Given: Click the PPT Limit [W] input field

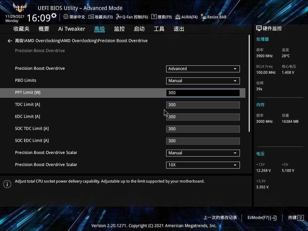Looking at the screenshot, I should 203,93.
